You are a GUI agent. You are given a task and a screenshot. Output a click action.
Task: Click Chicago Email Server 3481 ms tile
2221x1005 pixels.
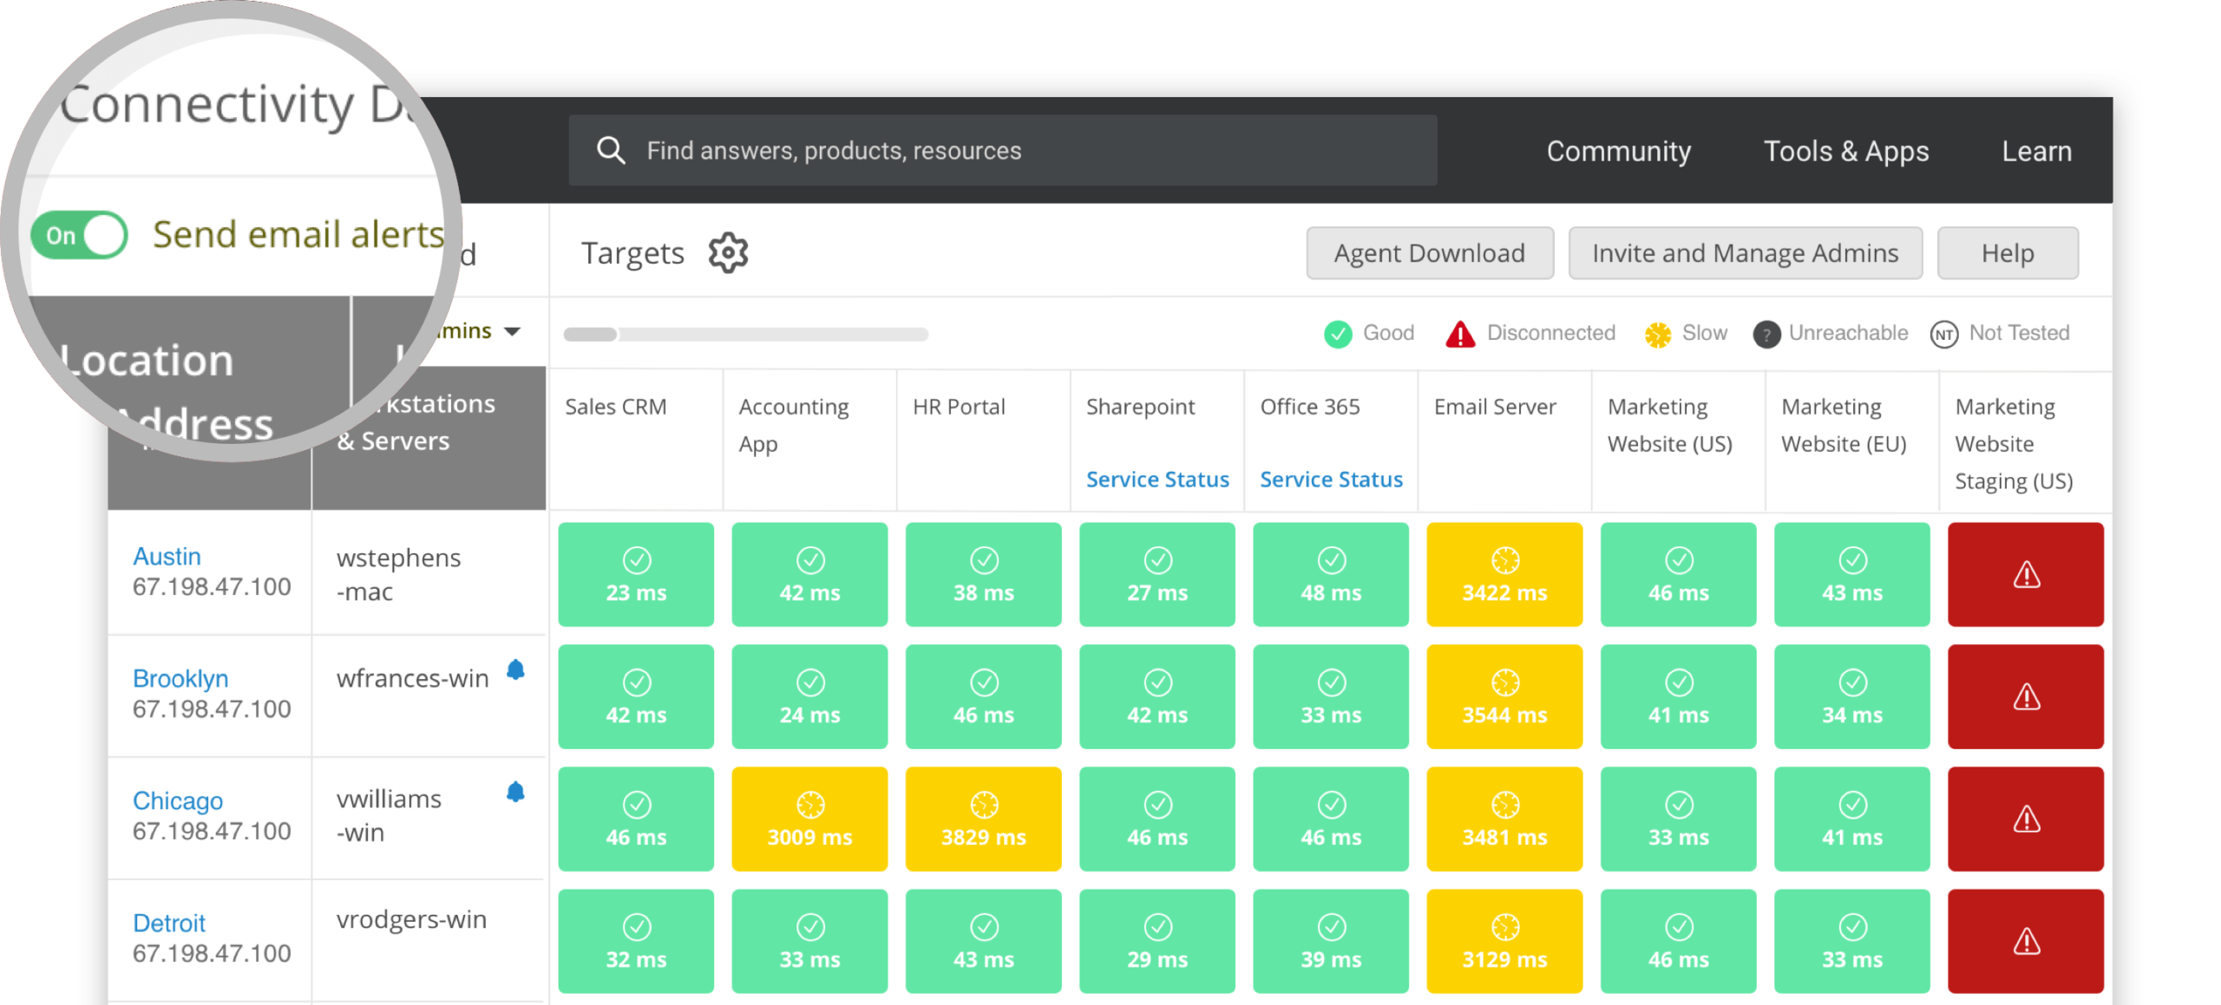coord(1504,819)
